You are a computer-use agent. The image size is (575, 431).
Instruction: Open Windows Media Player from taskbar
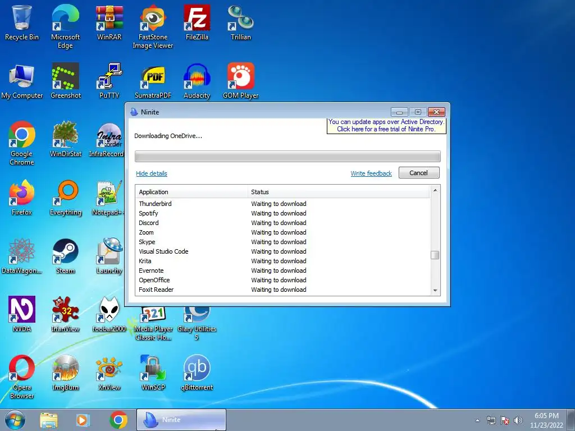click(x=83, y=420)
